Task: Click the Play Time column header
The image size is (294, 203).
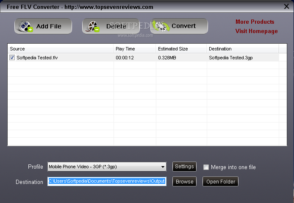Action: (x=134, y=49)
